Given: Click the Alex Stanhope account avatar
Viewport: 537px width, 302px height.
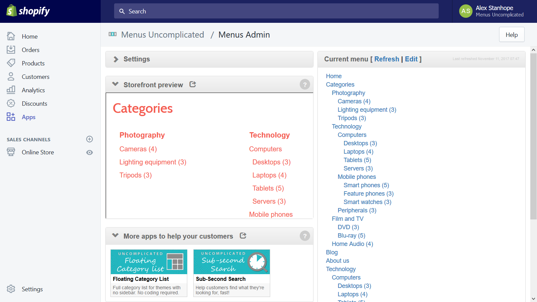Looking at the screenshot, I should (466, 11).
